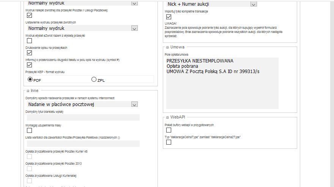Expand Nick + Numer aukcji dropdown
The image size is (334, 187).
pyautogui.click(x=211, y=4)
